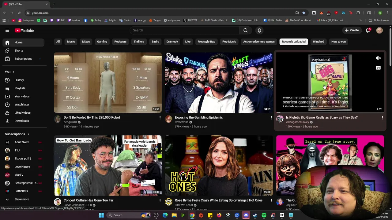The height and width of the screenshot is (220, 392).
Task: Expand the Subscriptions section header
Action: click(x=17, y=134)
